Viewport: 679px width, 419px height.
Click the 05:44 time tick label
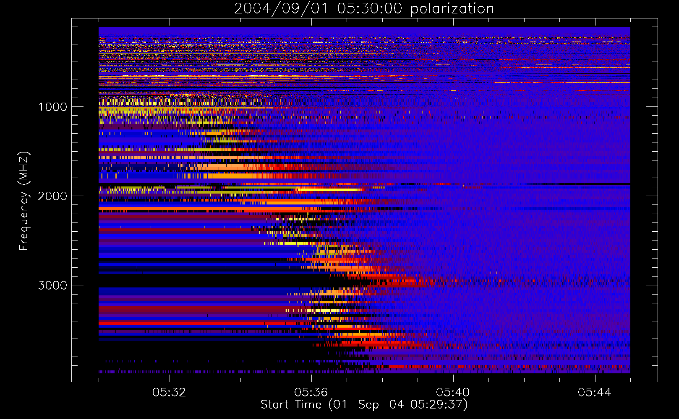pos(595,393)
